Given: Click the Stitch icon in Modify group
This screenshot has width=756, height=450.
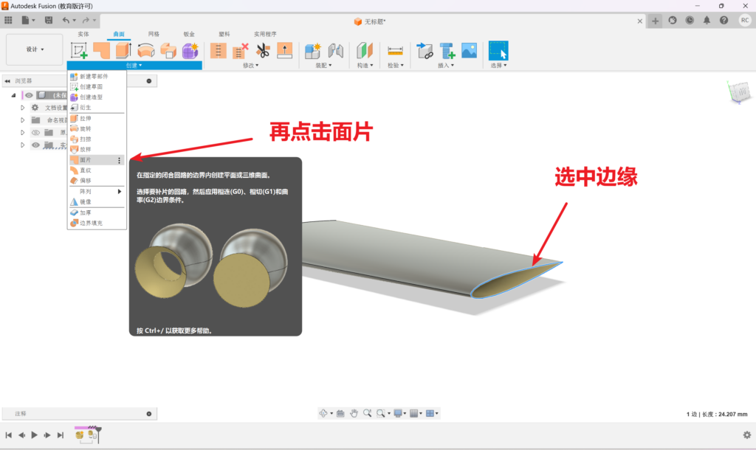Looking at the screenshot, I should [219, 50].
